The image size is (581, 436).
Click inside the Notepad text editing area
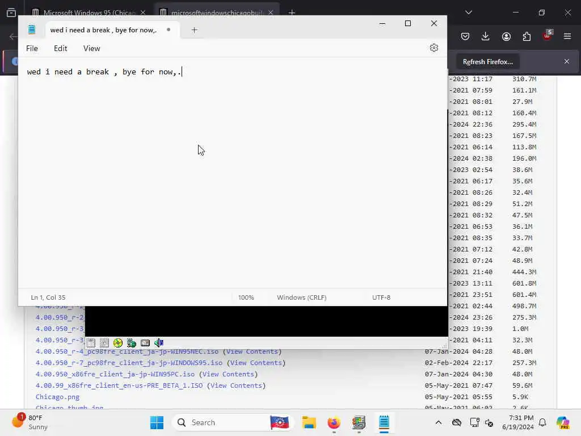pos(232,173)
